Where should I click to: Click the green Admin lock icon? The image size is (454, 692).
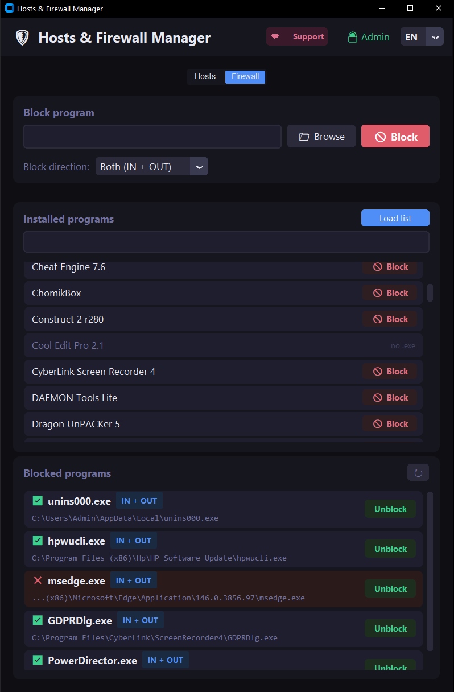pos(353,37)
